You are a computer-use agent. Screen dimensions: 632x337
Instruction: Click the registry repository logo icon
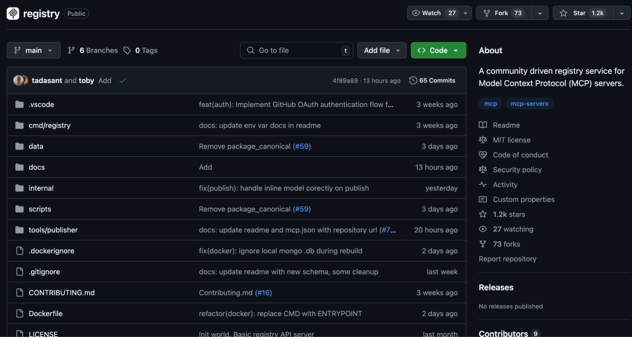[x=13, y=13]
